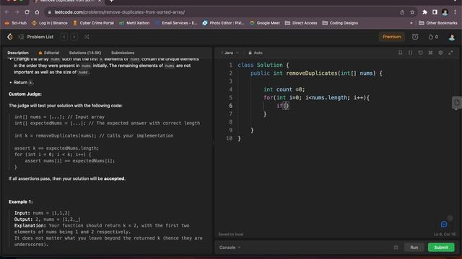Open the editor shortcuts icon
The width and height of the screenshot is (462, 259).
point(430,53)
